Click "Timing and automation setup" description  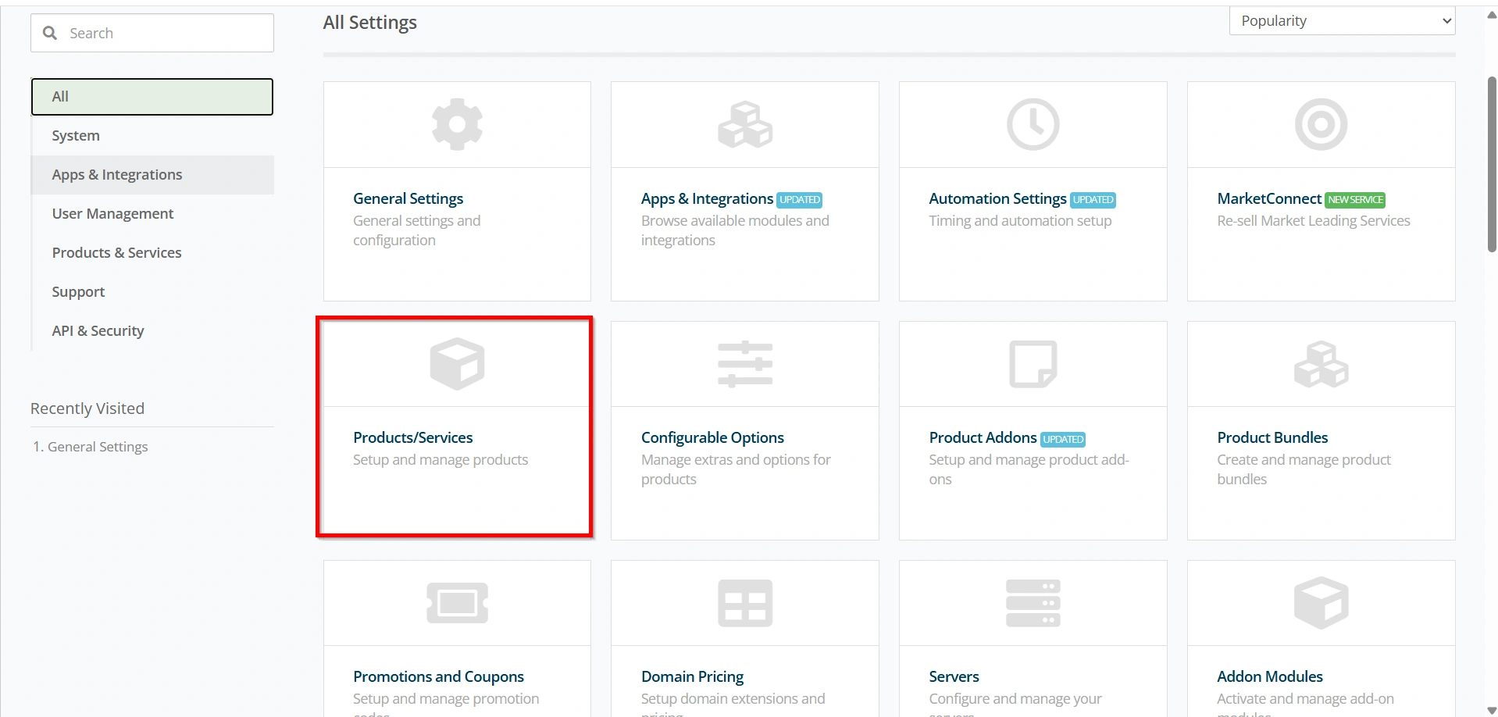(1020, 221)
